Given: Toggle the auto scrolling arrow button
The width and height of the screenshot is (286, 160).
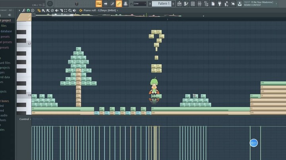Looking at the screenshot, I should tap(105, 4).
